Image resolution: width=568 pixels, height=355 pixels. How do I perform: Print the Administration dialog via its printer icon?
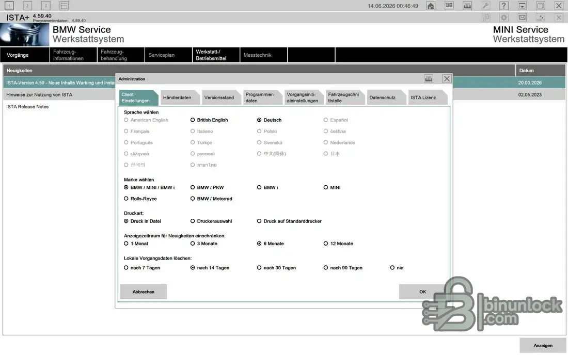429,78
